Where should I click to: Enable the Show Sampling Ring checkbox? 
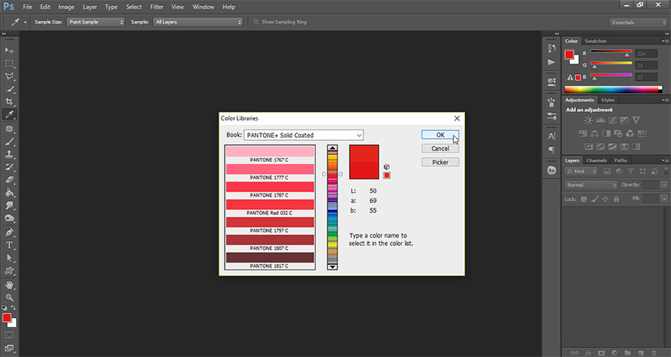coord(256,22)
